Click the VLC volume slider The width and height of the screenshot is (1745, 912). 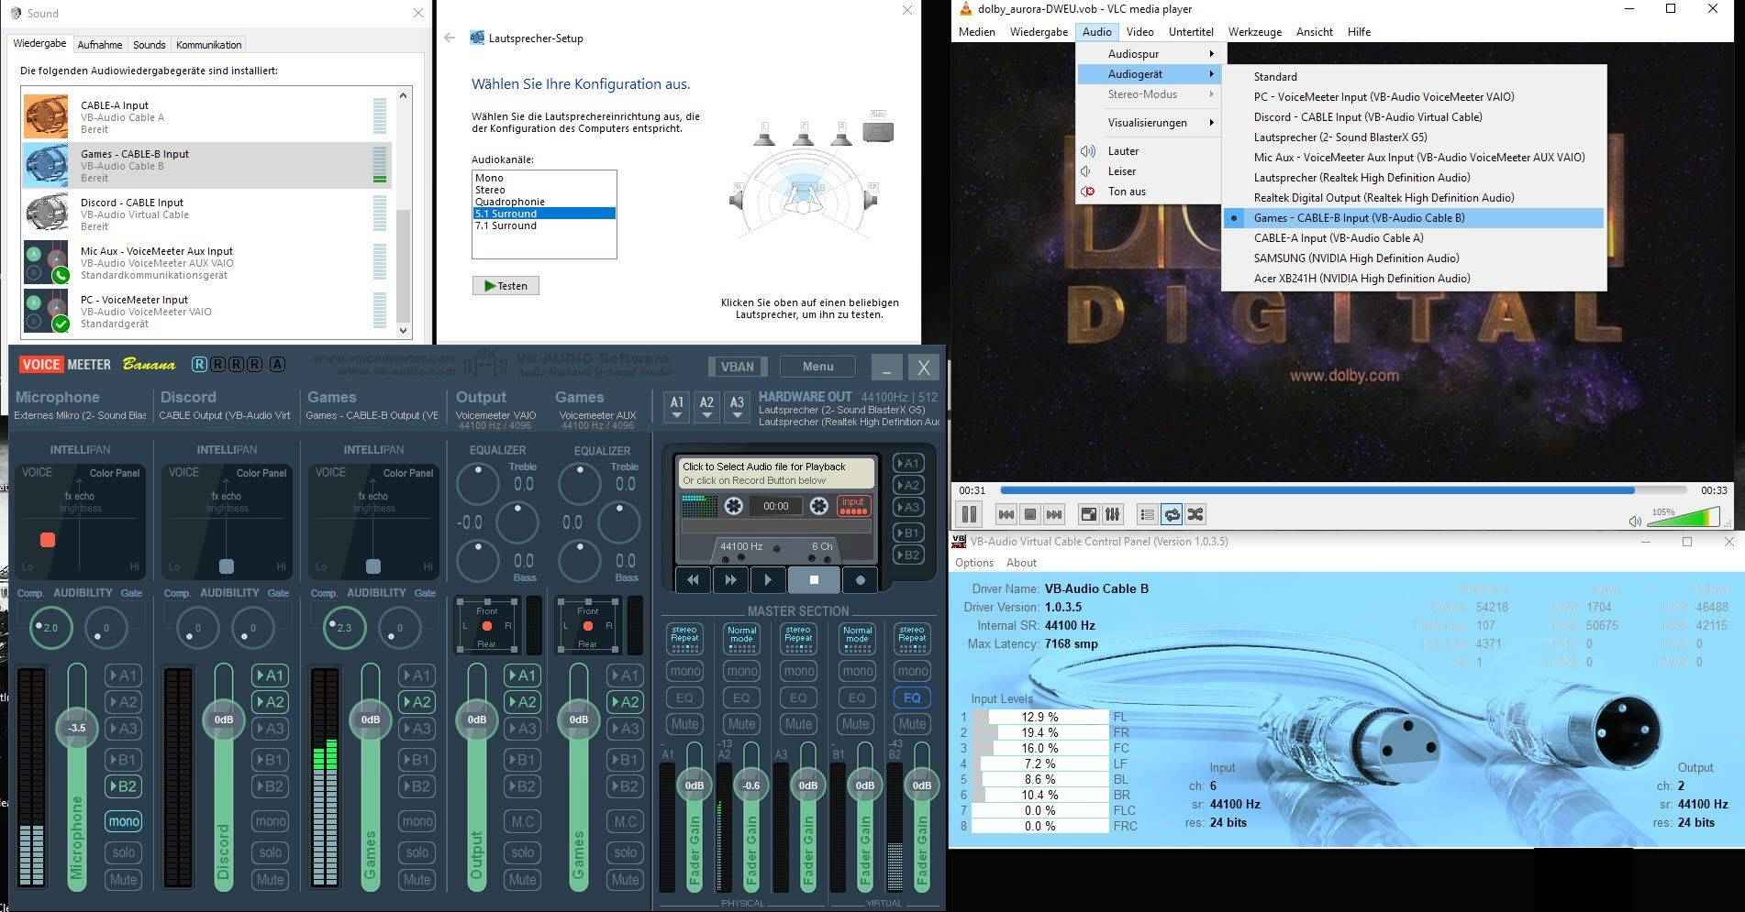click(1682, 519)
